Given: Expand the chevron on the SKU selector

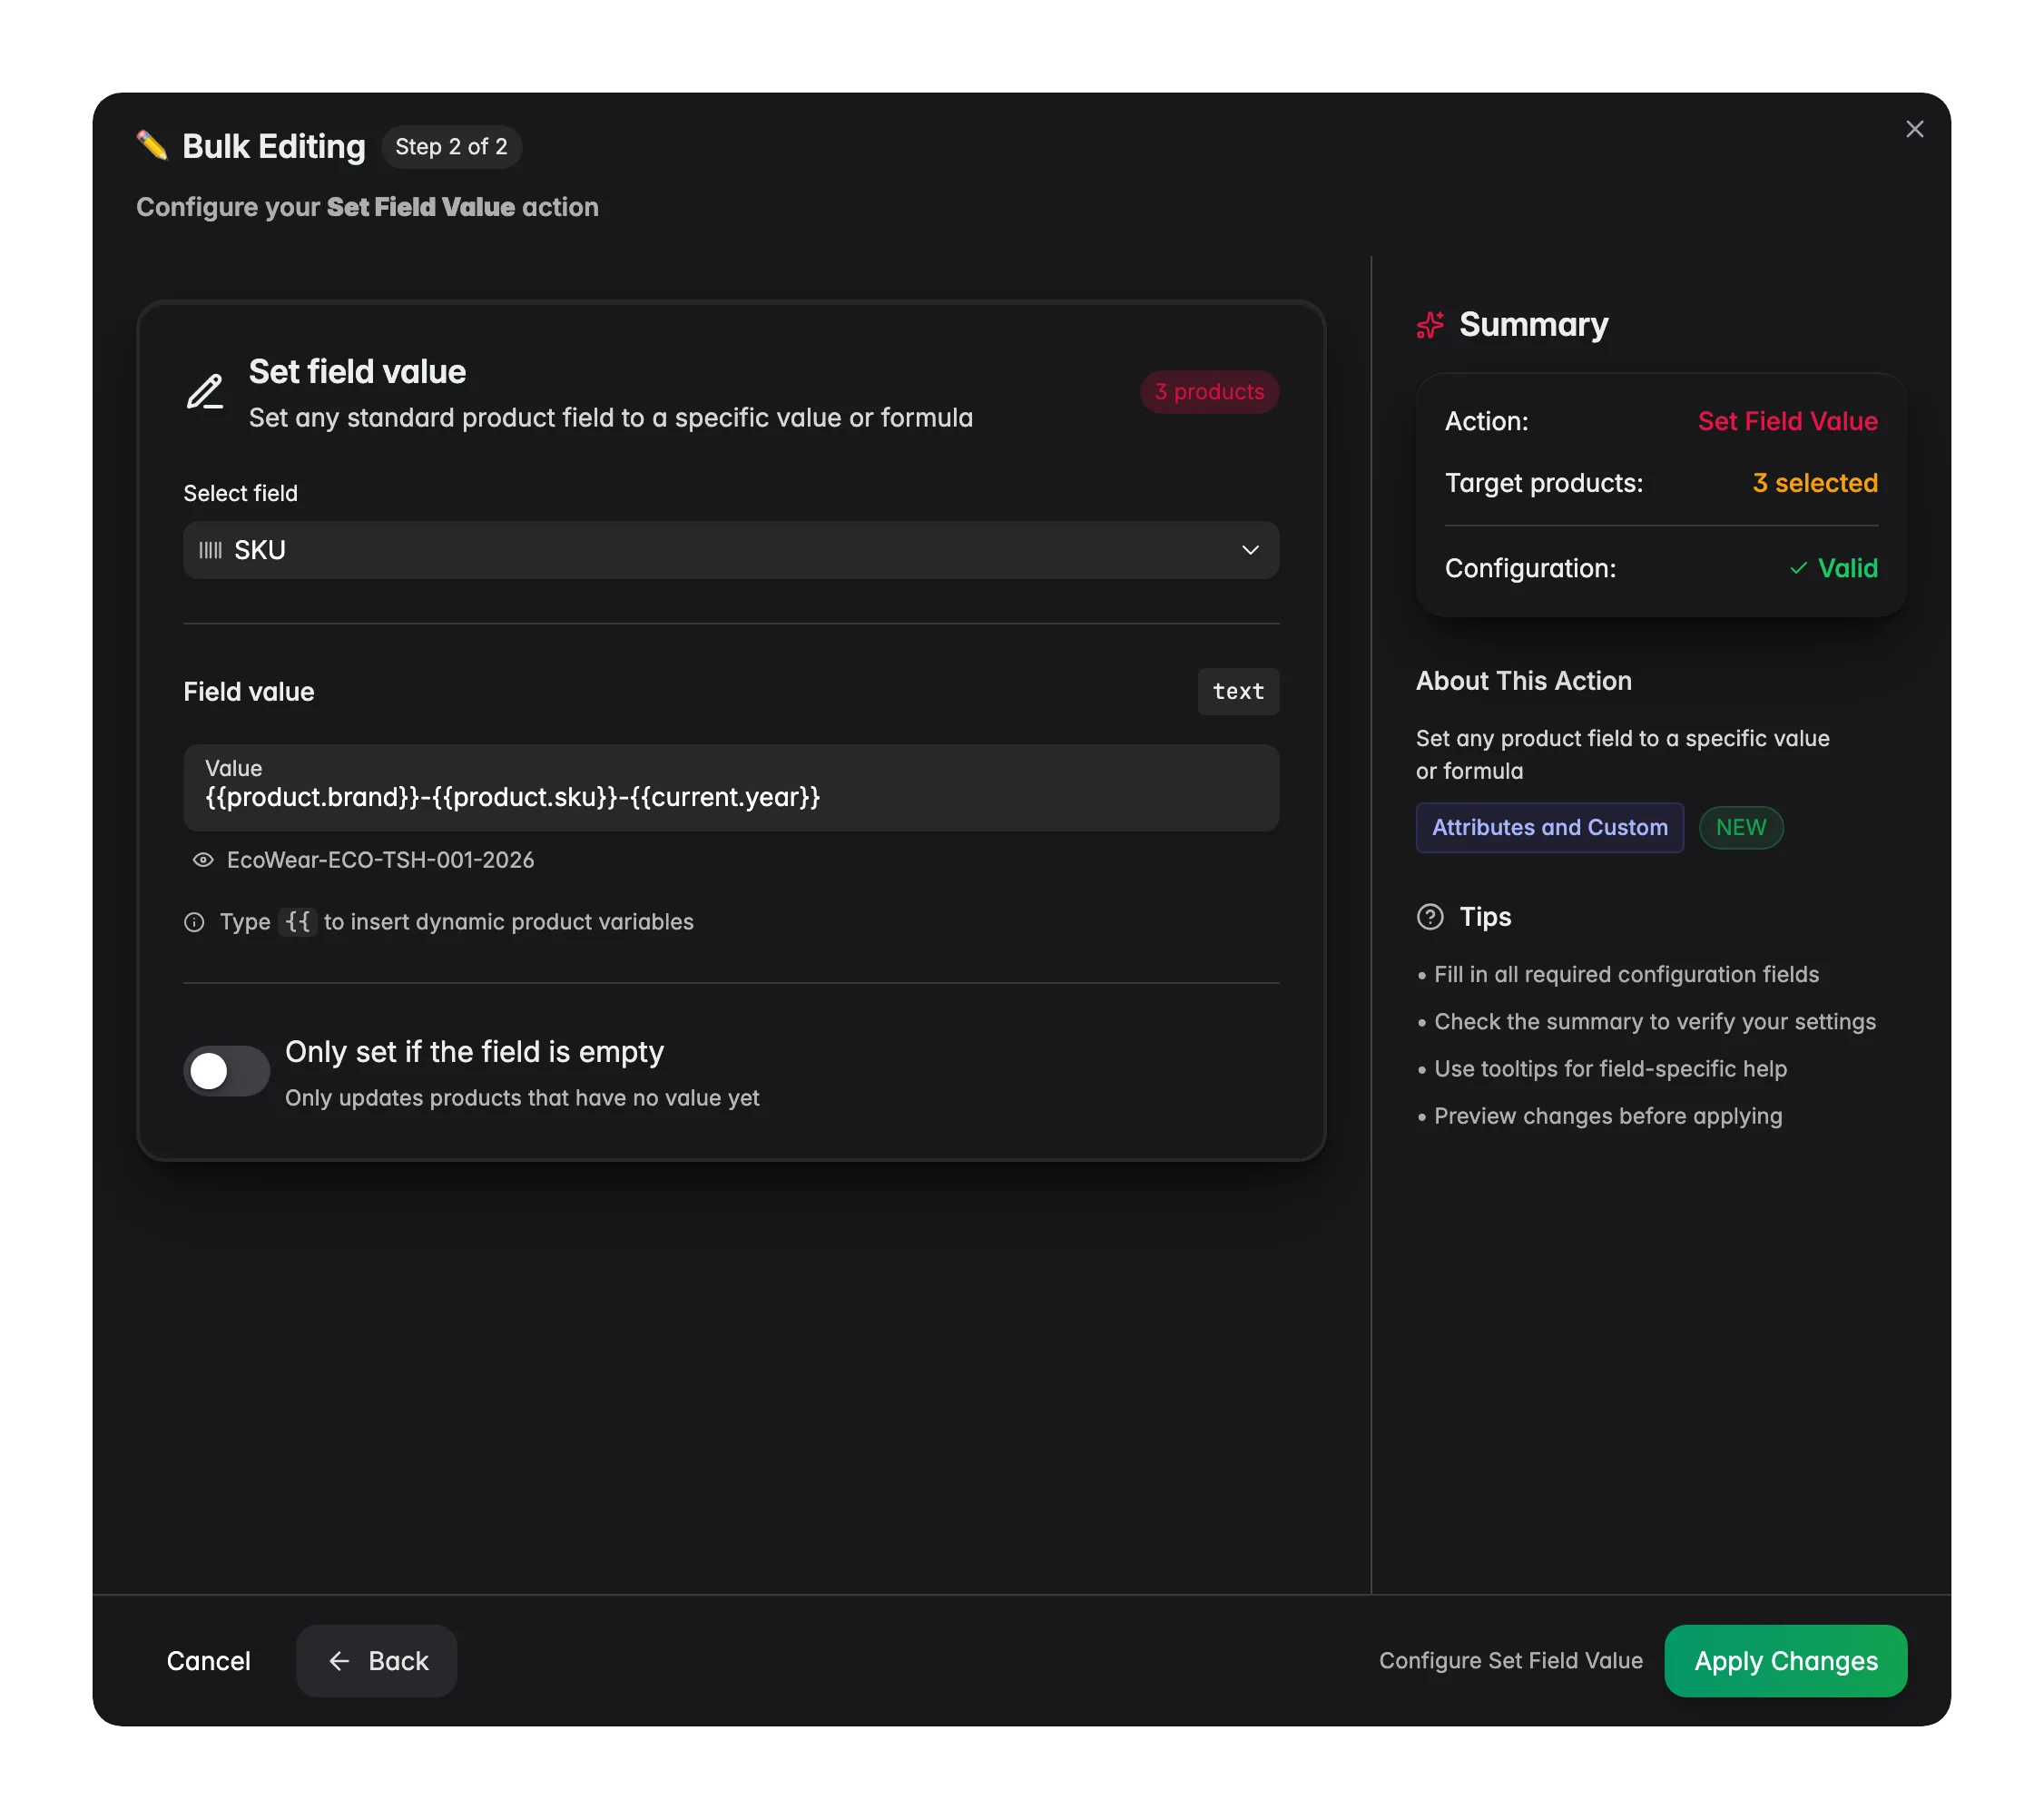Looking at the screenshot, I should click(x=1250, y=550).
